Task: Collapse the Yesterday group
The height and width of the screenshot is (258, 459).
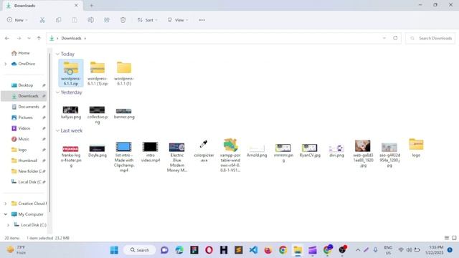Action: [57, 92]
